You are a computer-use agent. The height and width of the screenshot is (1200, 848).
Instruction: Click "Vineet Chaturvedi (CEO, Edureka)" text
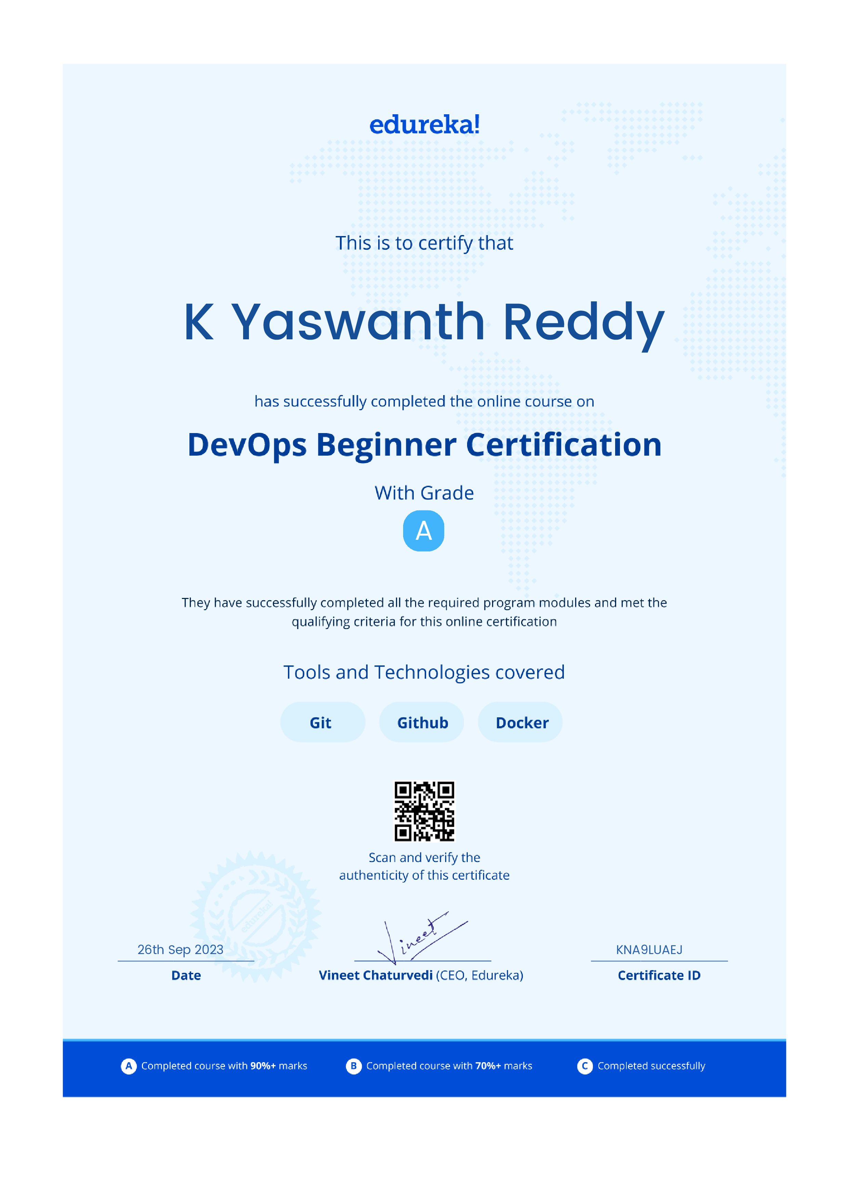click(421, 975)
